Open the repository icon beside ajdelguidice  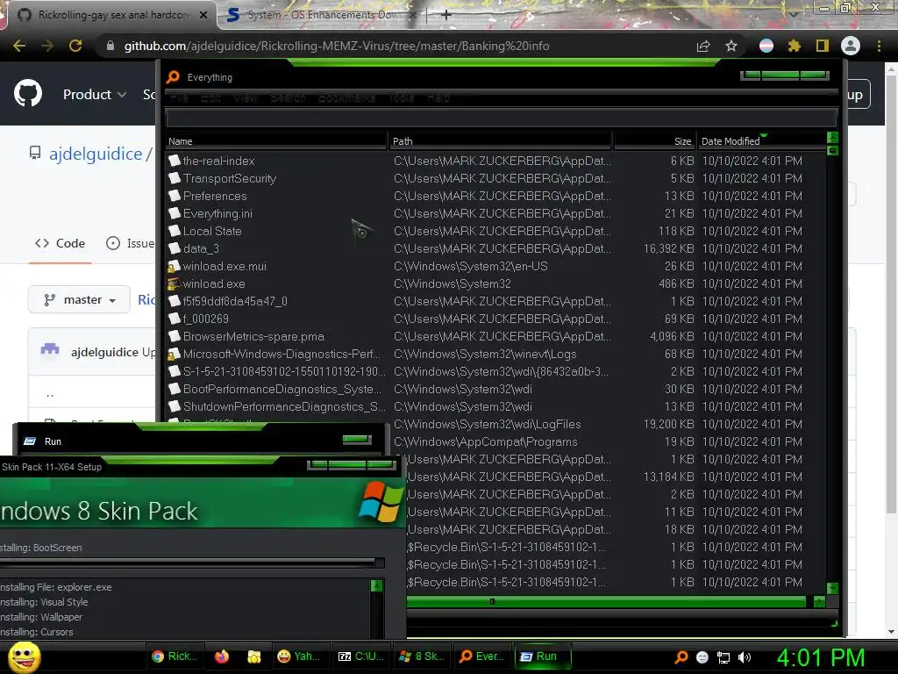point(35,153)
